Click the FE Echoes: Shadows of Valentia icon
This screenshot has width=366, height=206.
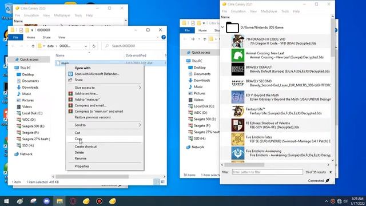pos(238,125)
